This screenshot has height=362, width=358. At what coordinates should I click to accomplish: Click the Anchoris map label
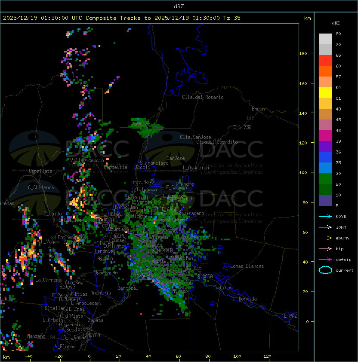101,293
